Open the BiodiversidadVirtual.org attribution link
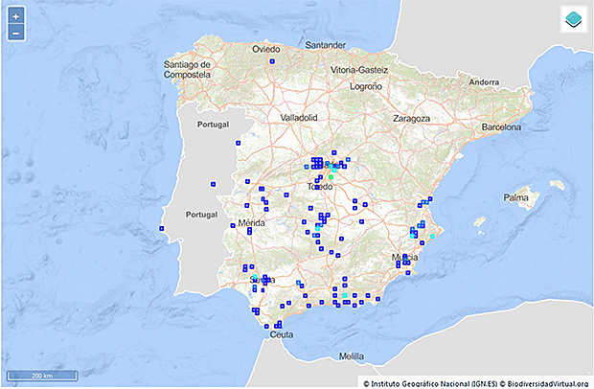 click(542, 382)
